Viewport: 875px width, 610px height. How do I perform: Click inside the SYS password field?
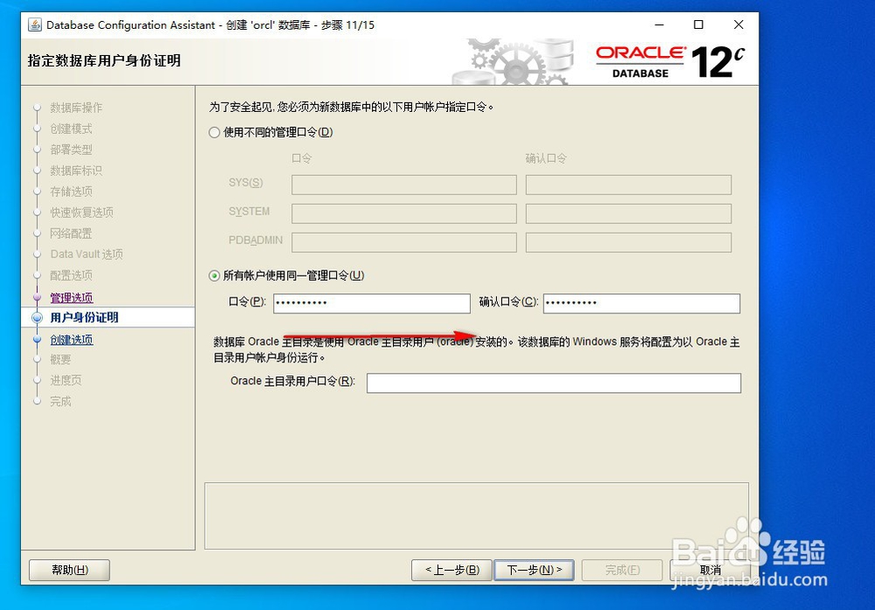coord(402,185)
